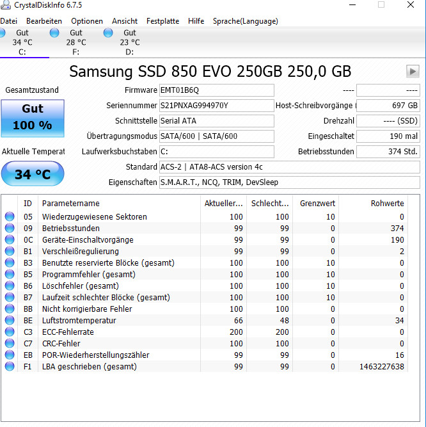Screen dimensions: 426x427
Task: Switch to the C: drive tab at 34 °C
Action: point(22,42)
